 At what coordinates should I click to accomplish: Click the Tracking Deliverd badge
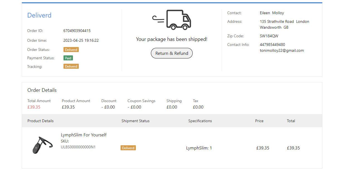pos(71,66)
